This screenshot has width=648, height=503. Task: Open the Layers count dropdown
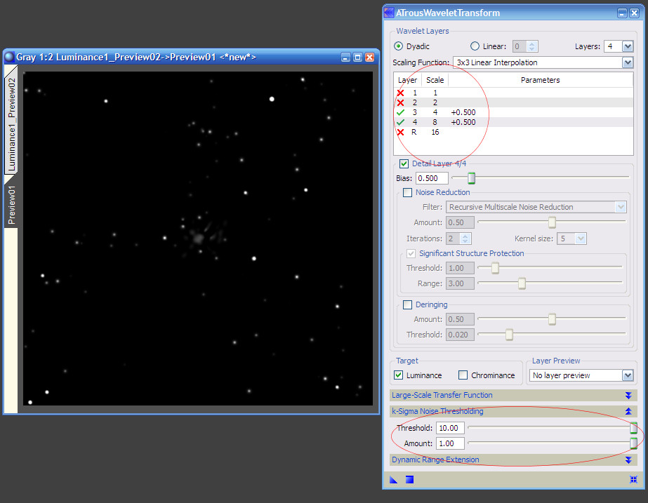pyautogui.click(x=628, y=46)
